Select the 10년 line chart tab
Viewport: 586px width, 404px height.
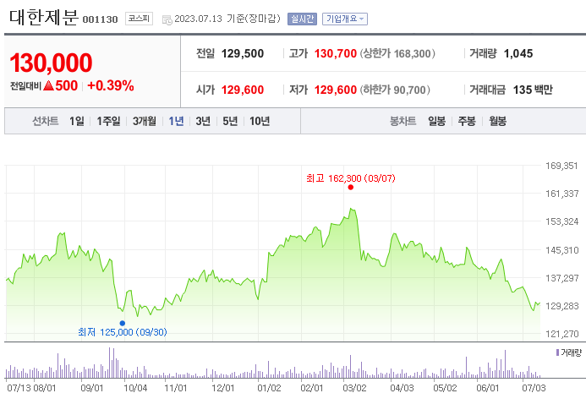pos(260,121)
